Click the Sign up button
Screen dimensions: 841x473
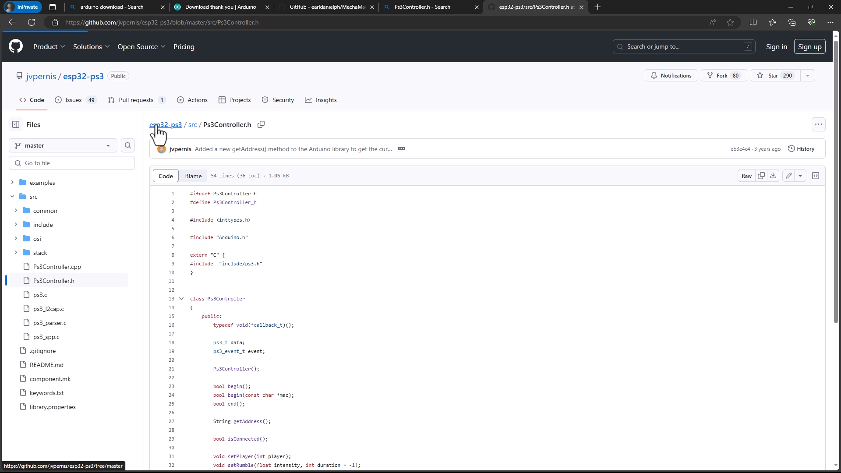tap(809, 47)
